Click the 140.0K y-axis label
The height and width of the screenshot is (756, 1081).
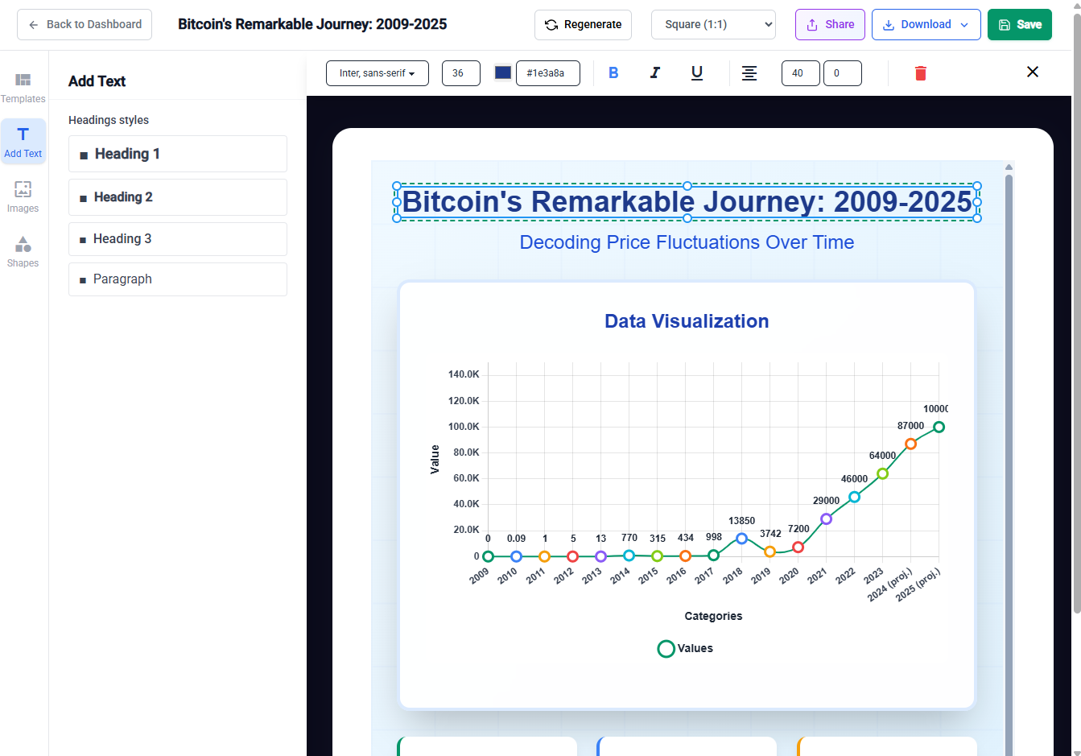tap(464, 374)
